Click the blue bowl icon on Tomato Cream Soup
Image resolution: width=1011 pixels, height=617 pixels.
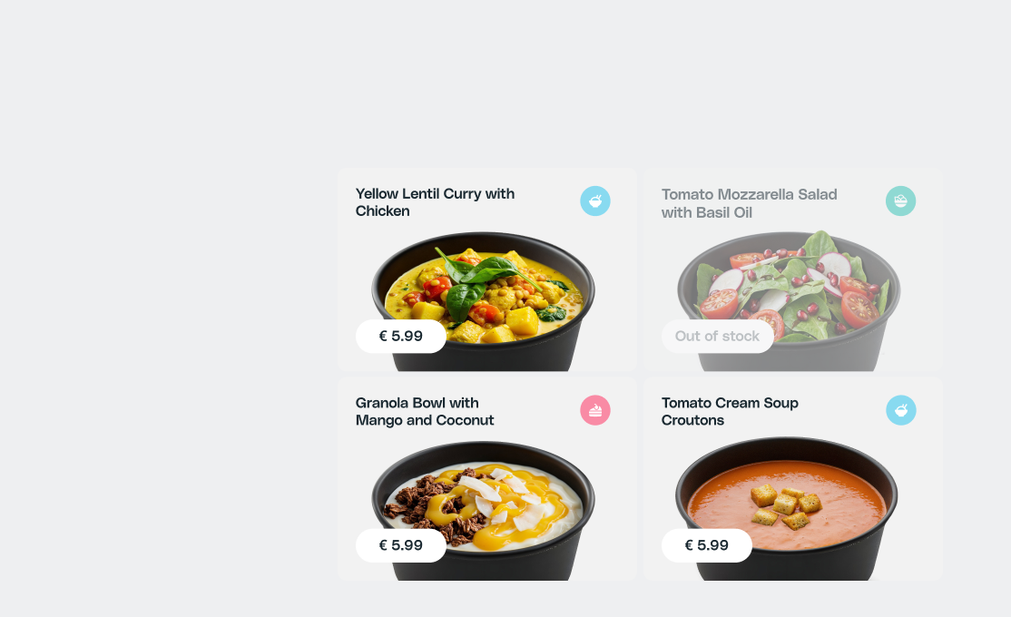pos(901,410)
